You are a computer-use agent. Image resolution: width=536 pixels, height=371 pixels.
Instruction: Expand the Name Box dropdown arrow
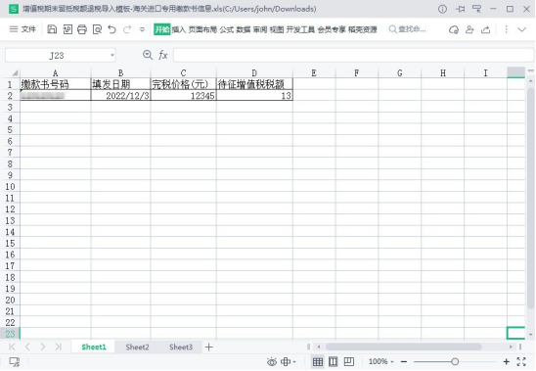click(112, 55)
